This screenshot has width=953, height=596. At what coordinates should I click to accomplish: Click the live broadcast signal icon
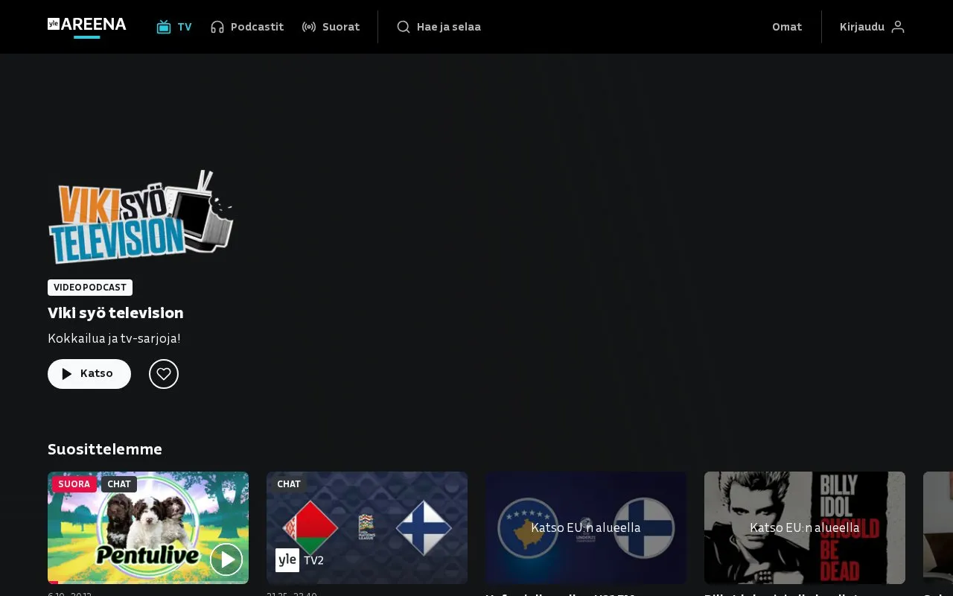(x=309, y=27)
